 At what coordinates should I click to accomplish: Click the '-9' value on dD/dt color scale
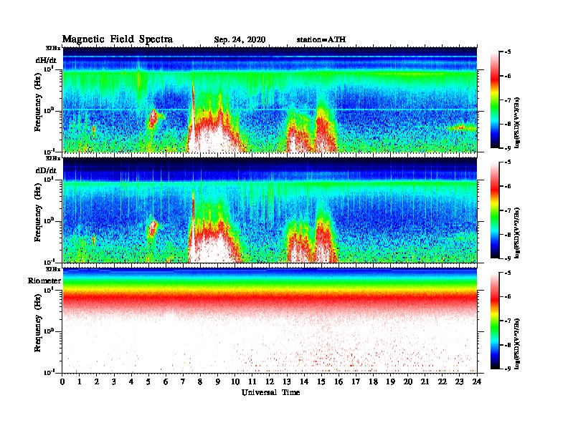pos(508,258)
